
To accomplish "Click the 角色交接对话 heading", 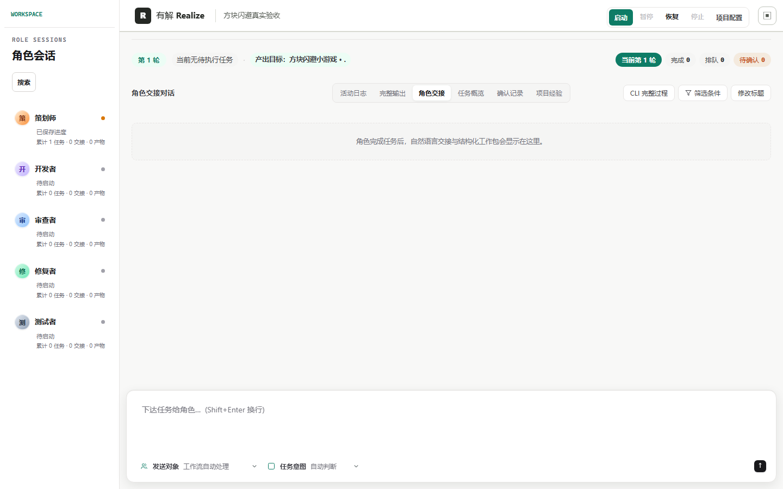I will pyautogui.click(x=153, y=93).
